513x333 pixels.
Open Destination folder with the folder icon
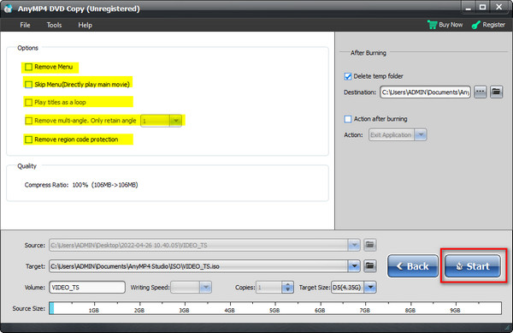496,92
